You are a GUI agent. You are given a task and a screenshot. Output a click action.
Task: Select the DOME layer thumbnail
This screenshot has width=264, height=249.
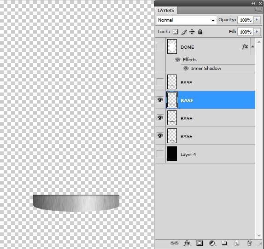172,46
